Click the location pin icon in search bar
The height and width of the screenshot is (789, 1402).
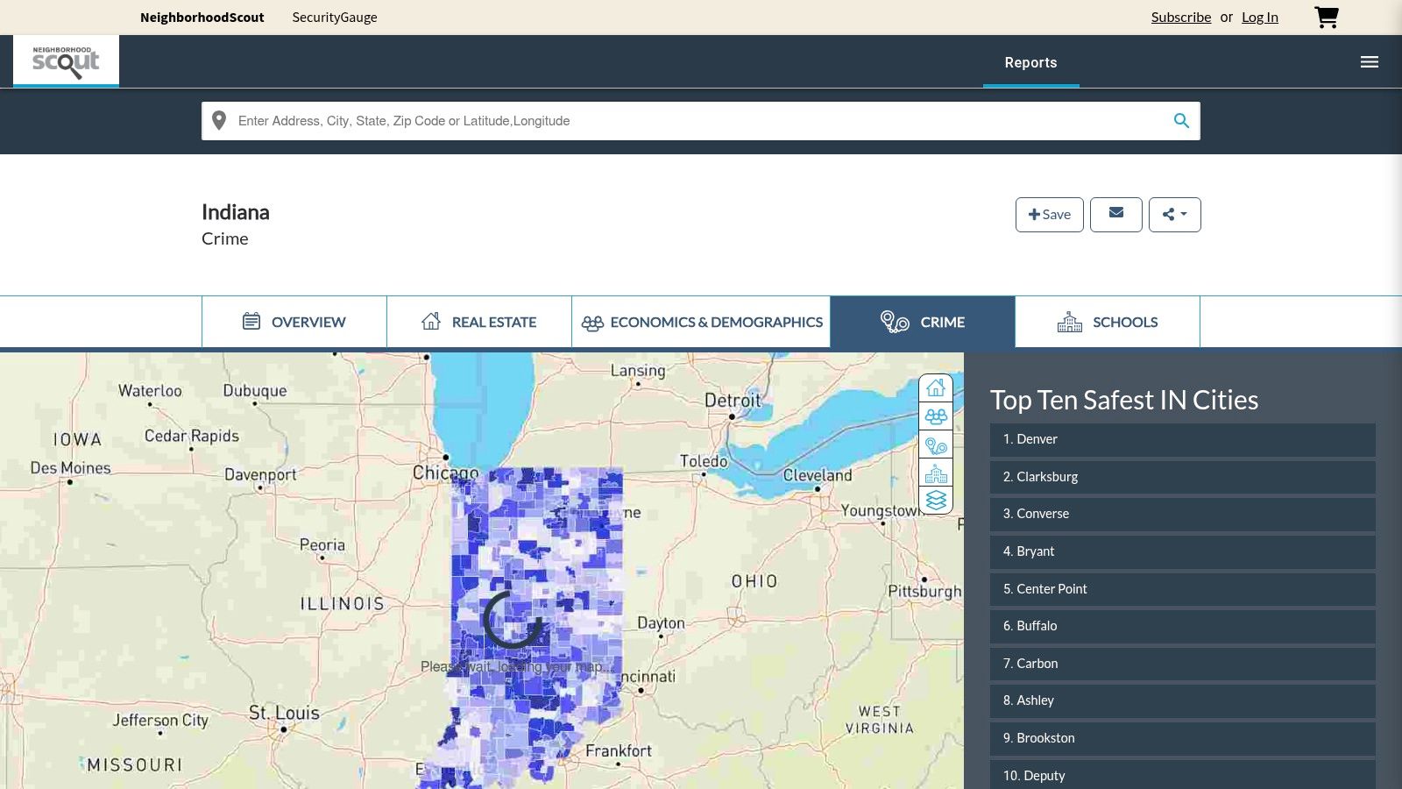click(219, 121)
